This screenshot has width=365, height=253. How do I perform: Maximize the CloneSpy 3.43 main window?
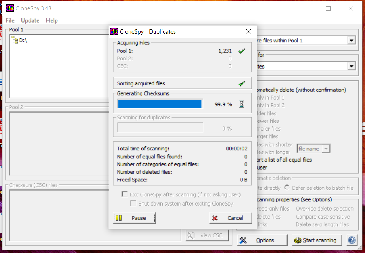tap(328, 8)
